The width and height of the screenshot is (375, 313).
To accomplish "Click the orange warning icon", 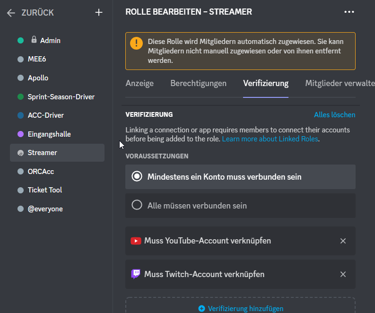I will click(x=136, y=43).
